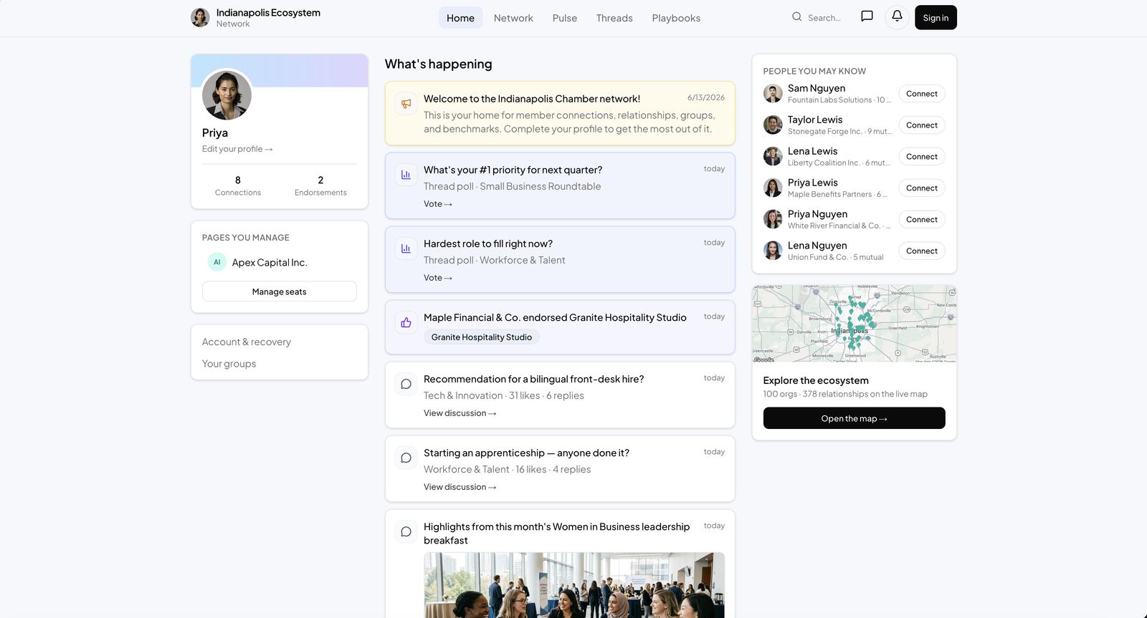Click the thumbs-up icon on Maple Financial endorsement
The height and width of the screenshot is (618, 1147).
coord(406,322)
